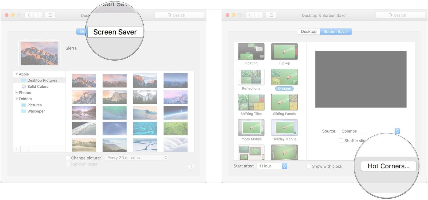Viewport: 428px width, 200px height.
Task: Open the Start after dropdown
Action: click(x=272, y=166)
